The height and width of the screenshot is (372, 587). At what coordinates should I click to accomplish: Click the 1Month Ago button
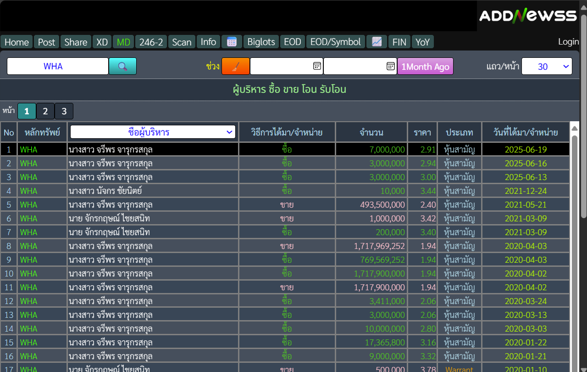[425, 66]
